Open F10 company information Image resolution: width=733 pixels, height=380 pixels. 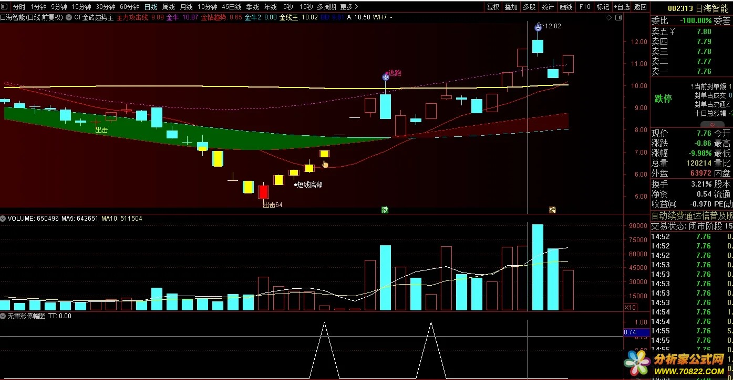(x=584, y=7)
